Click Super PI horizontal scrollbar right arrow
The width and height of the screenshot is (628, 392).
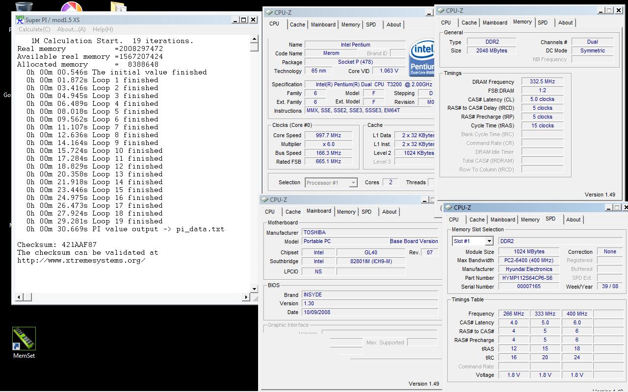tap(246, 297)
